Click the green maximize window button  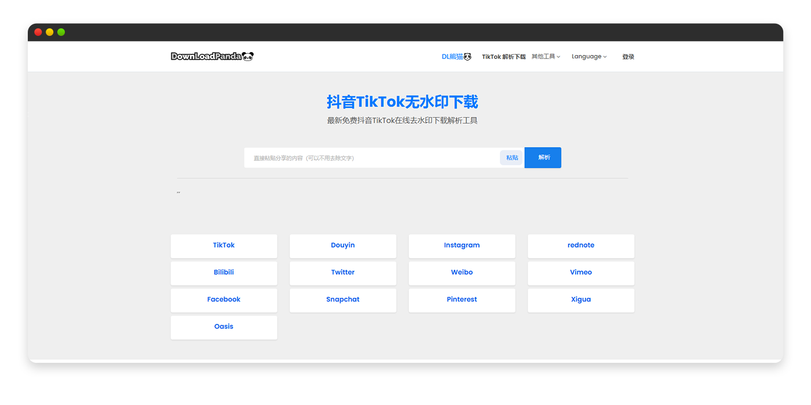pyautogui.click(x=61, y=32)
